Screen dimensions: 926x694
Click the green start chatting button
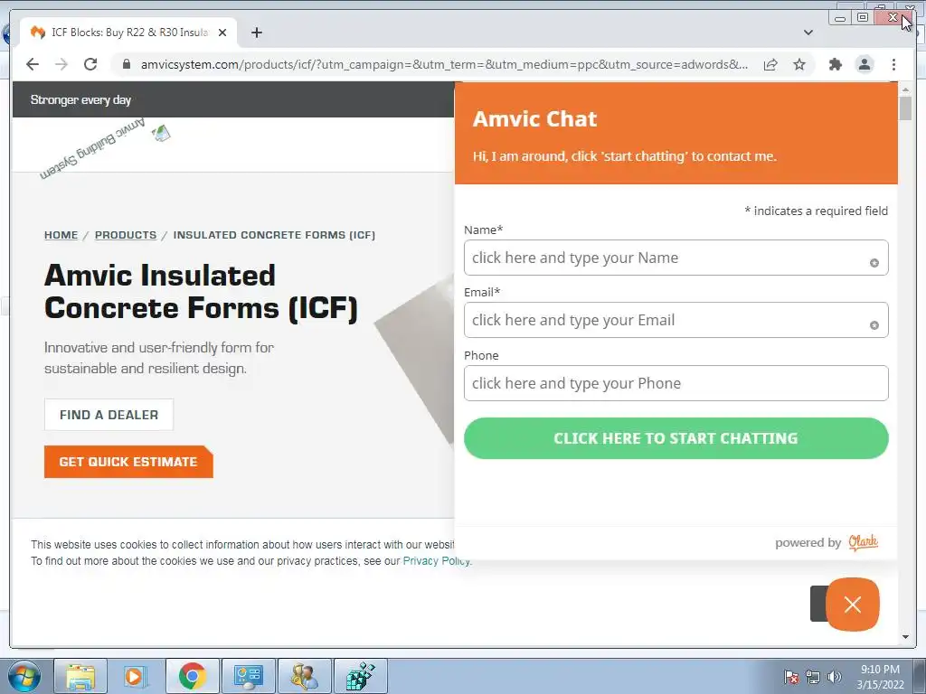pyautogui.click(x=676, y=438)
